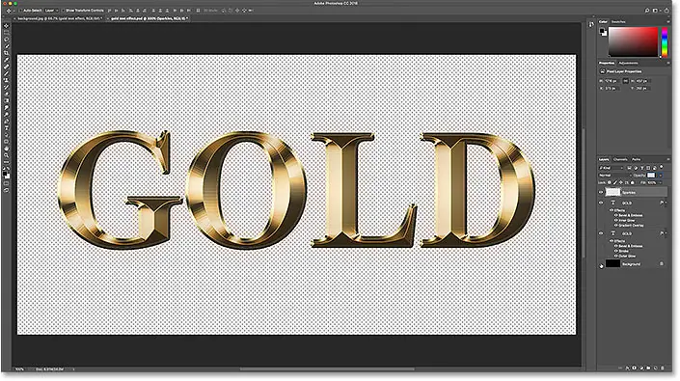Click the lock all icon in Layers

pyautogui.click(x=633, y=182)
